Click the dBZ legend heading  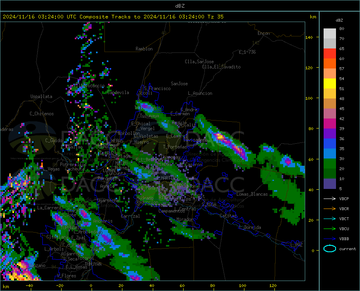[x=339, y=20]
